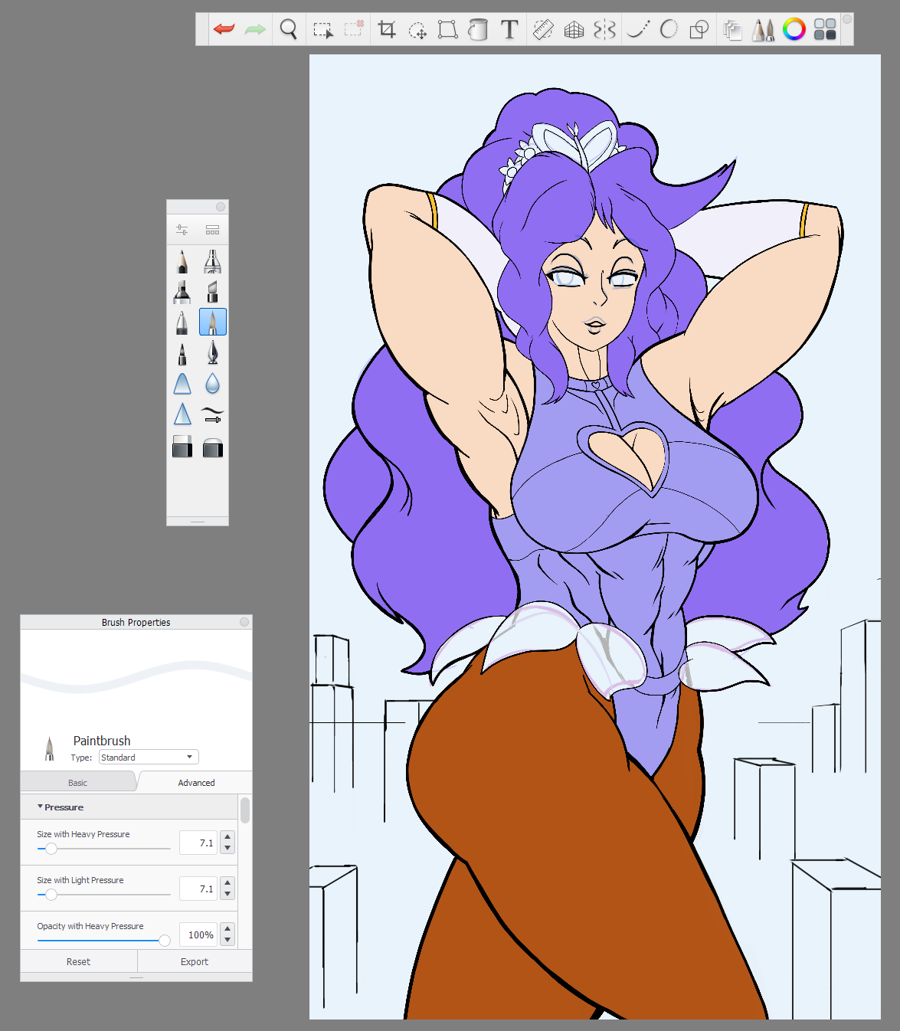Decrease Size with Heavy Pressure stepper down
Viewport: 900px width, 1031px height.
pos(227,848)
